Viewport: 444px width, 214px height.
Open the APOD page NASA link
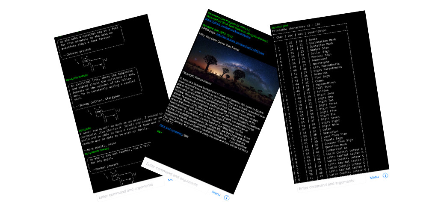coord(240,44)
